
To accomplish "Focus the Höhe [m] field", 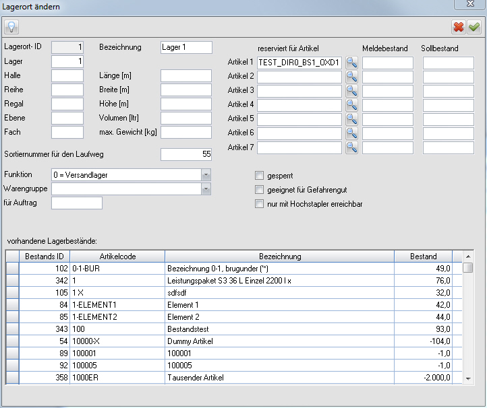I will [x=186, y=104].
